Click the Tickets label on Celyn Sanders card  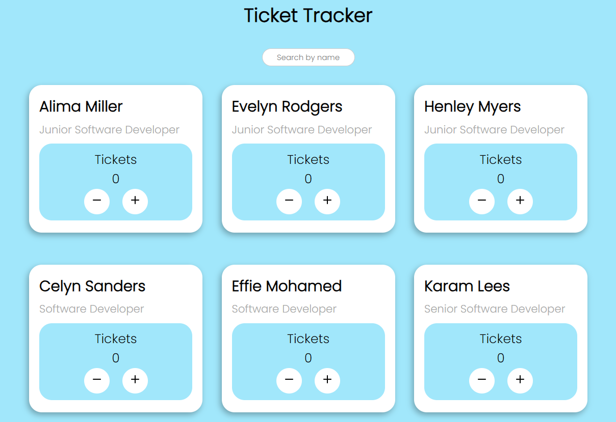(x=116, y=339)
